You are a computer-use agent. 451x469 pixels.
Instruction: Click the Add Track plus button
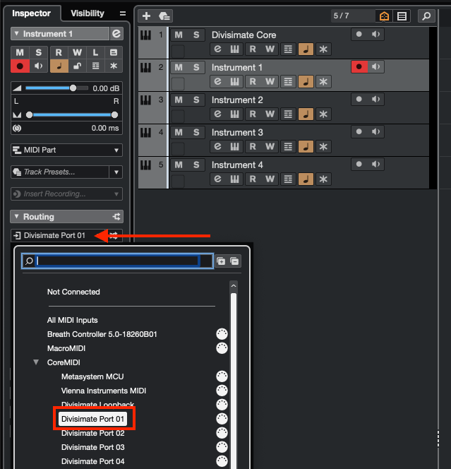tap(146, 16)
